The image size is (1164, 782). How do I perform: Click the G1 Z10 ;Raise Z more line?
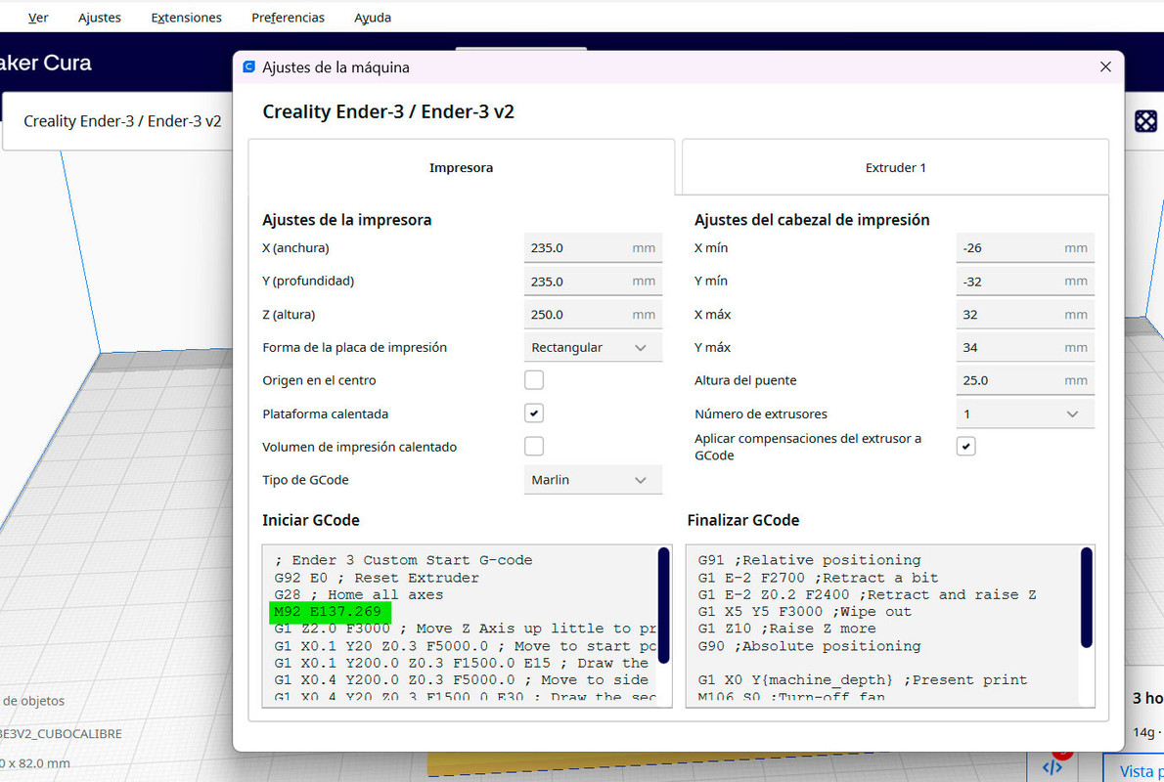pyautogui.click(x=786, y=629)
